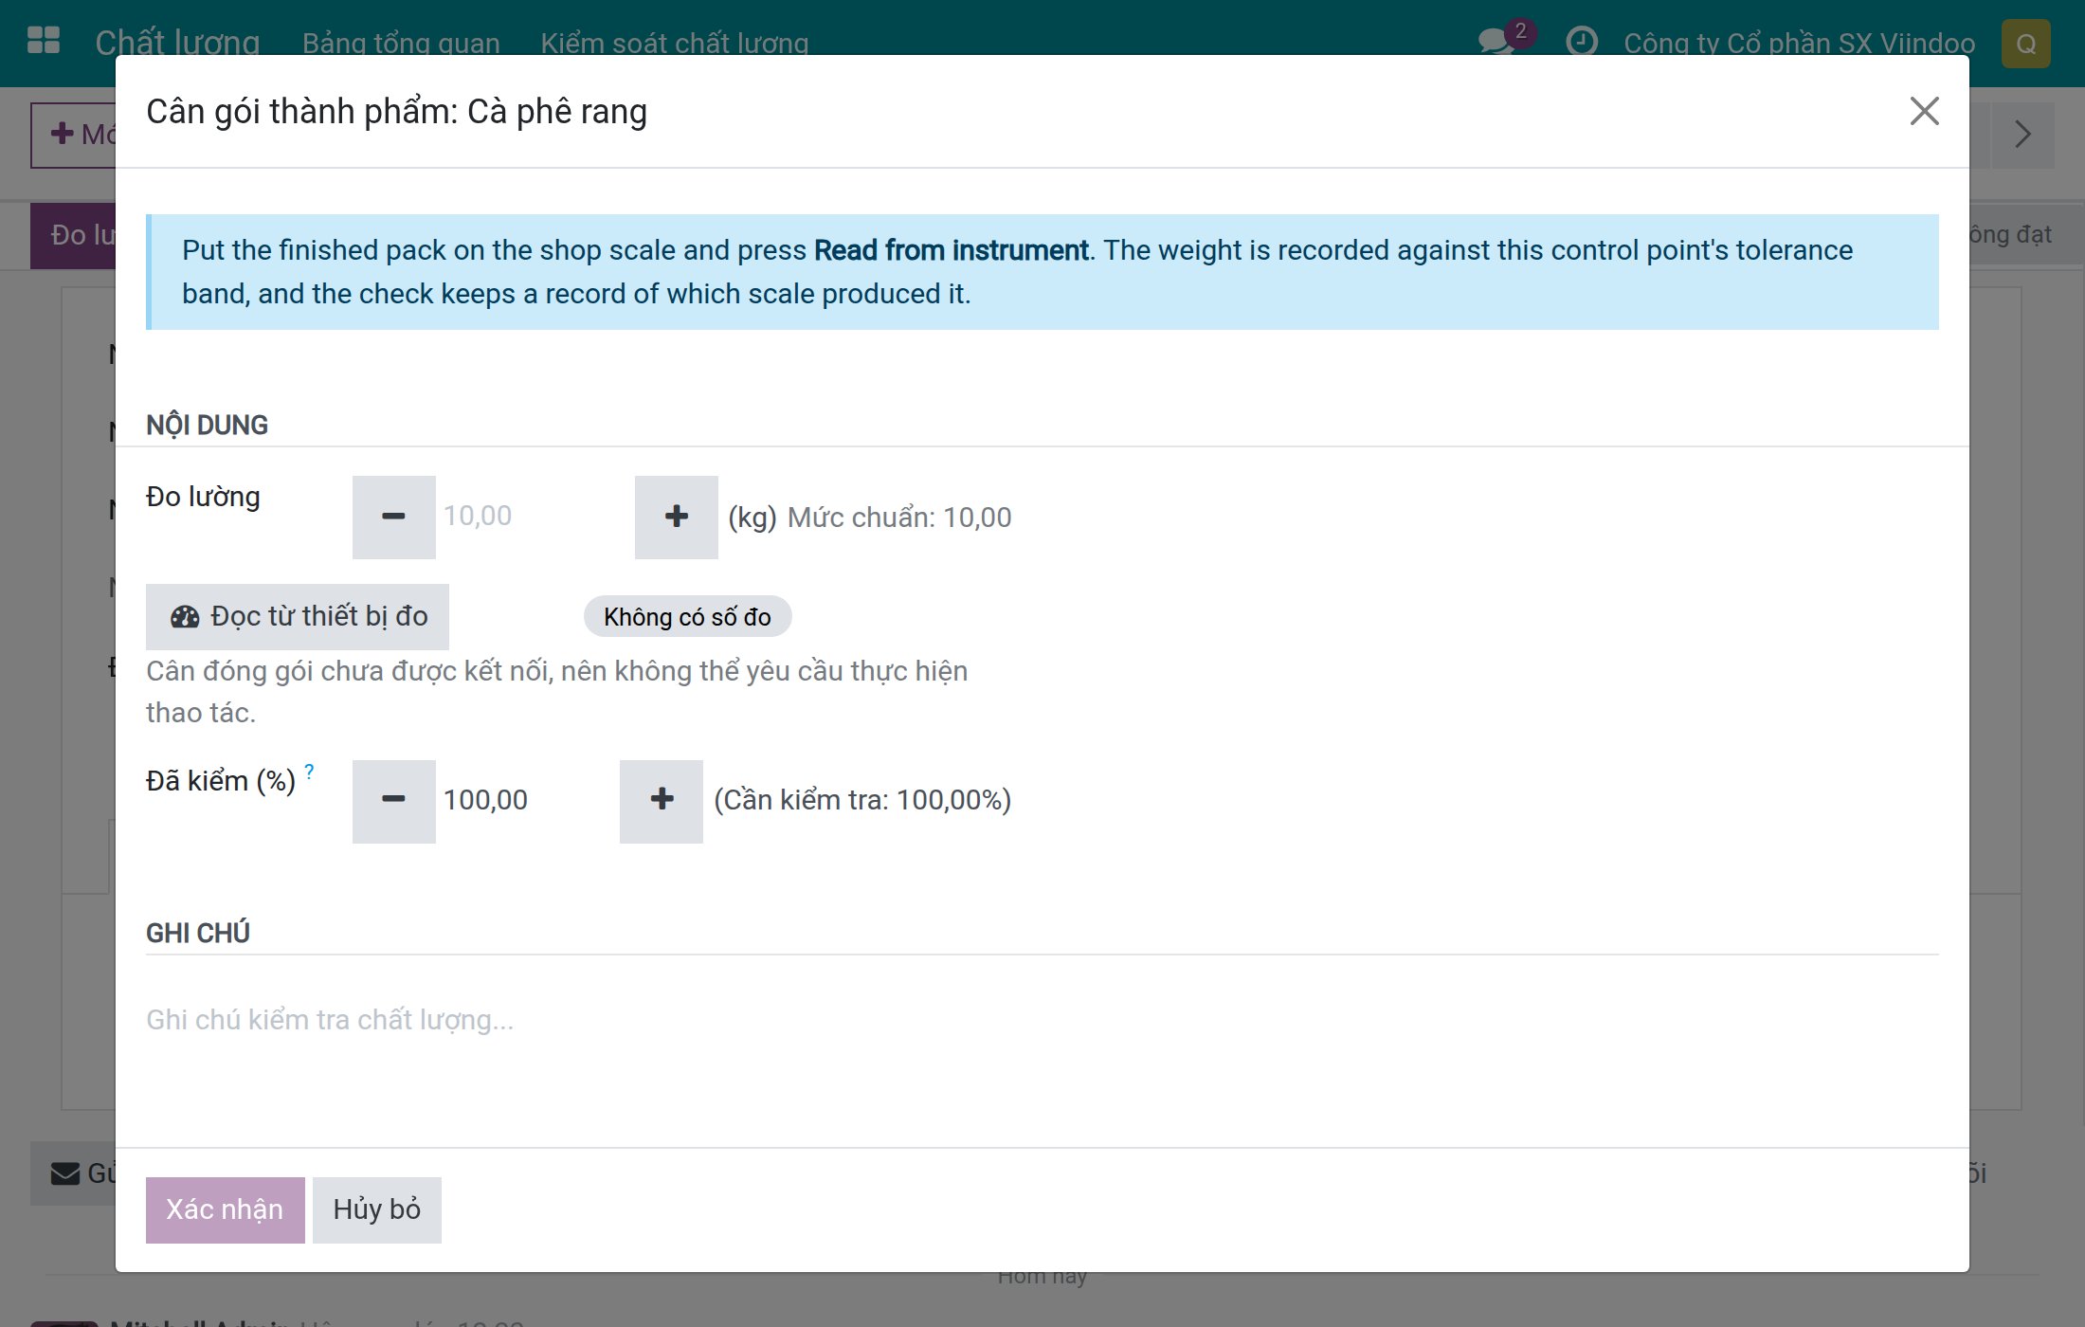Switch company Công ty Cổ phần SX Viindoo
Image resolution: width=2085 pixels, height=1327 pixels.
1799,43
